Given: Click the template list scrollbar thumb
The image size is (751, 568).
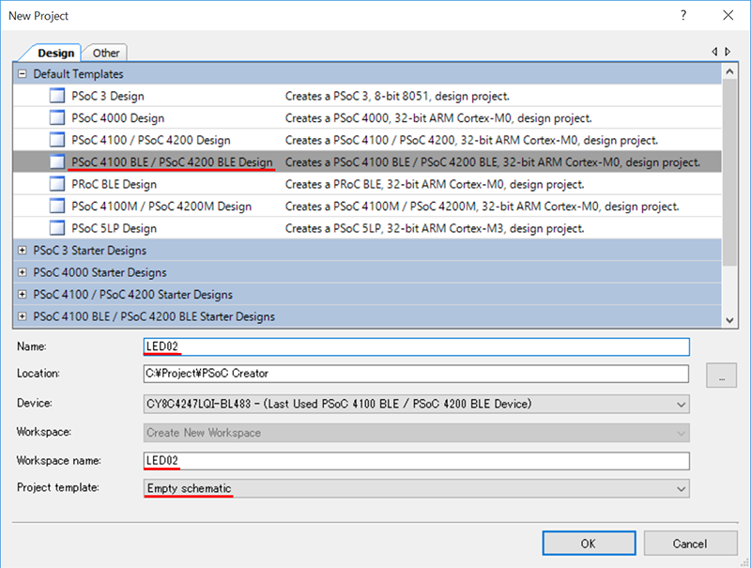Looking at the screenshot, I should [x=729, y=172].
